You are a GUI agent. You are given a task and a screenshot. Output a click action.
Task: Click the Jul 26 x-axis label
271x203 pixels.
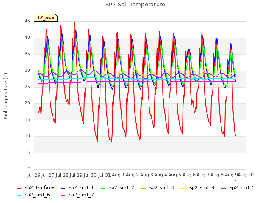pos(34,175)
